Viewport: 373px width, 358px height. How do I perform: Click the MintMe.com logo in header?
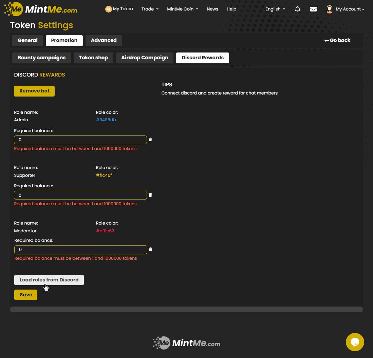41,9
